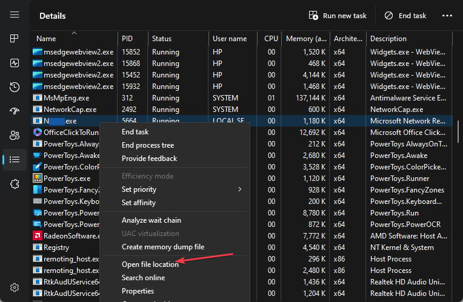Click the End task toolbar icon
This screenshot has width=463, height=302.
(388, 16)
